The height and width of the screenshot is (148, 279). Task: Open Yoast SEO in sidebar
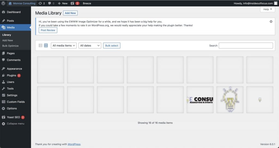pyautogui.click(x=16, y=117)
